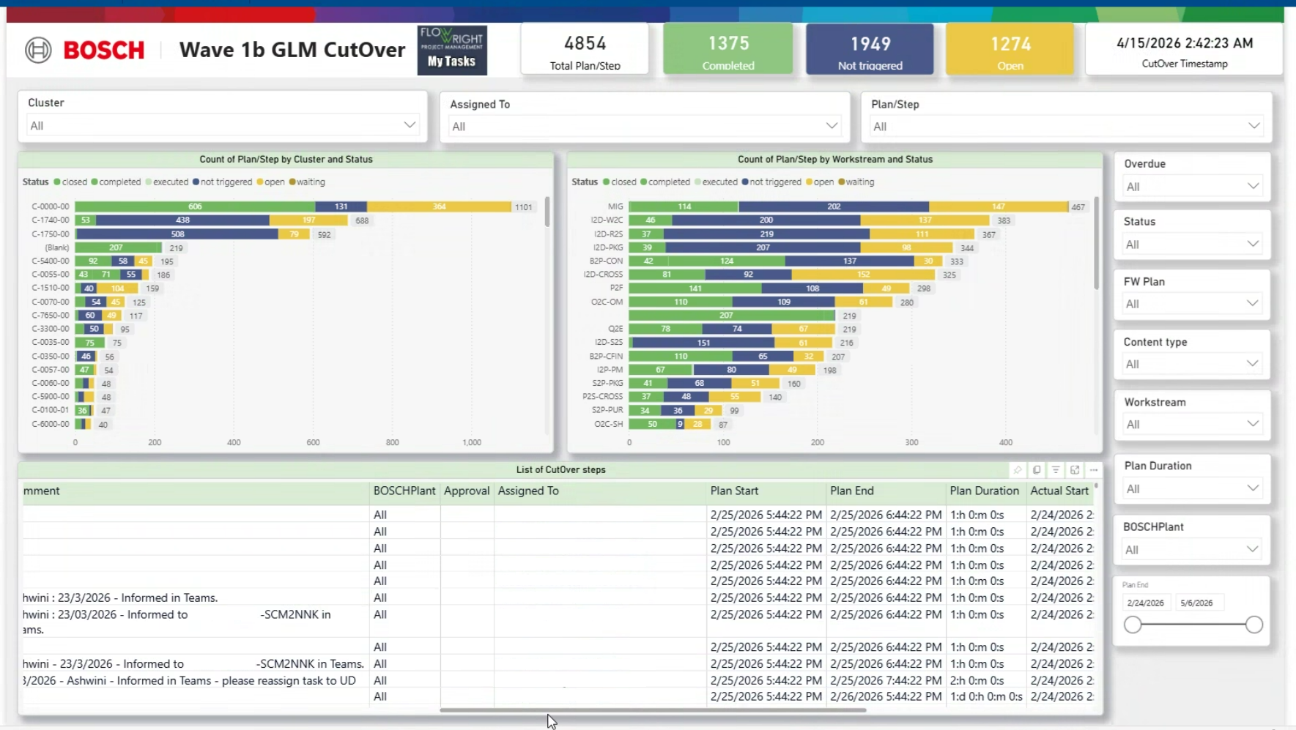
Task: Sort by Actual Start column header
Action: click(x=1059, y=491)
